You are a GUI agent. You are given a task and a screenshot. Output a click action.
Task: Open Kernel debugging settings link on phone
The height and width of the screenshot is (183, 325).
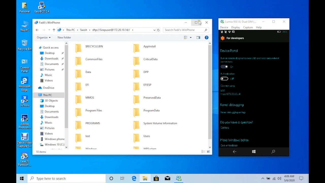(233, 112)
